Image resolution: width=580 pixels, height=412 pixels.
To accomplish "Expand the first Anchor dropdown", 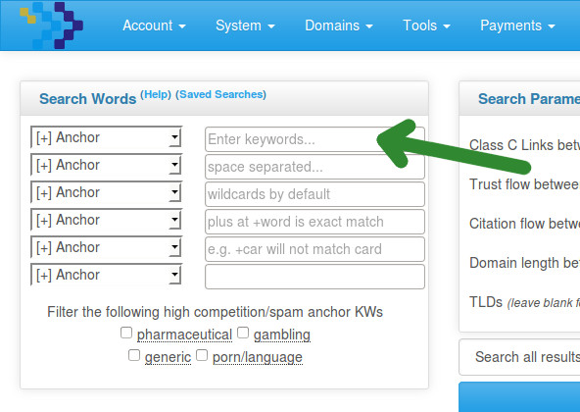I will (106, 137).
